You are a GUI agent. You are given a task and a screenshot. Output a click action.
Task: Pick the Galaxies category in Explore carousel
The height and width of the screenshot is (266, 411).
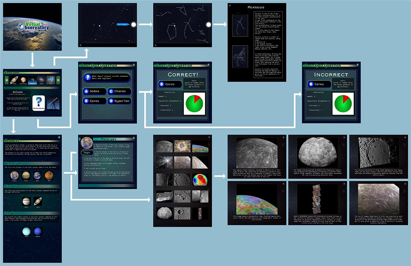pos(42,80)
